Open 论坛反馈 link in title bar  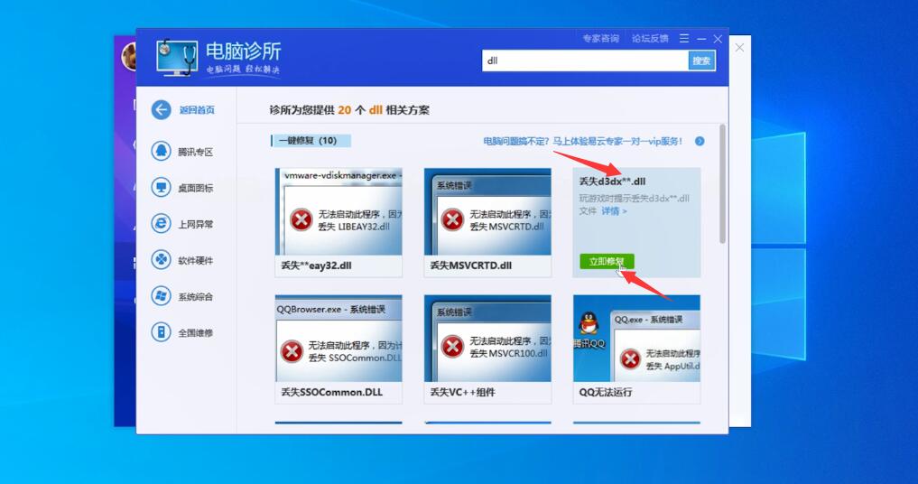pyautogui.click(x=650, y=39)
